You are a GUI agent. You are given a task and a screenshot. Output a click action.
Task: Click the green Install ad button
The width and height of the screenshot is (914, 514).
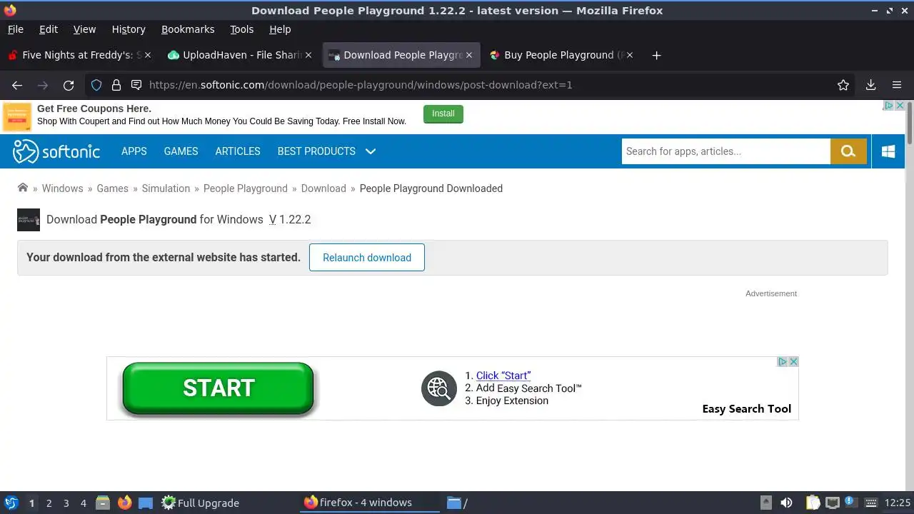coord(443,114)
